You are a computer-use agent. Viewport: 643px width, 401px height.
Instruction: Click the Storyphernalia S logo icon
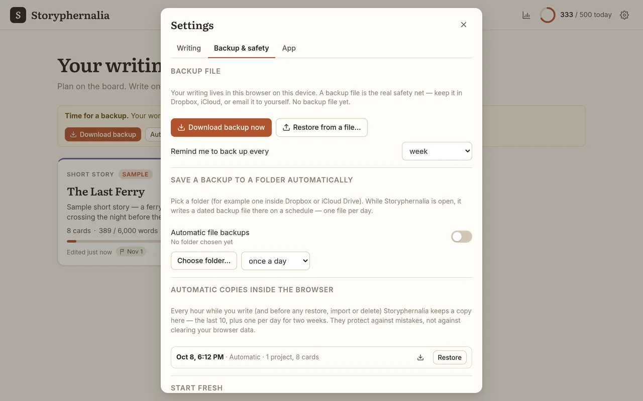pos(18,15)
